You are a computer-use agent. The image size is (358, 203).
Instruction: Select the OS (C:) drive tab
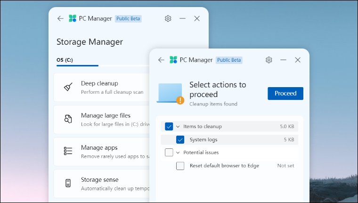point(65,60)
